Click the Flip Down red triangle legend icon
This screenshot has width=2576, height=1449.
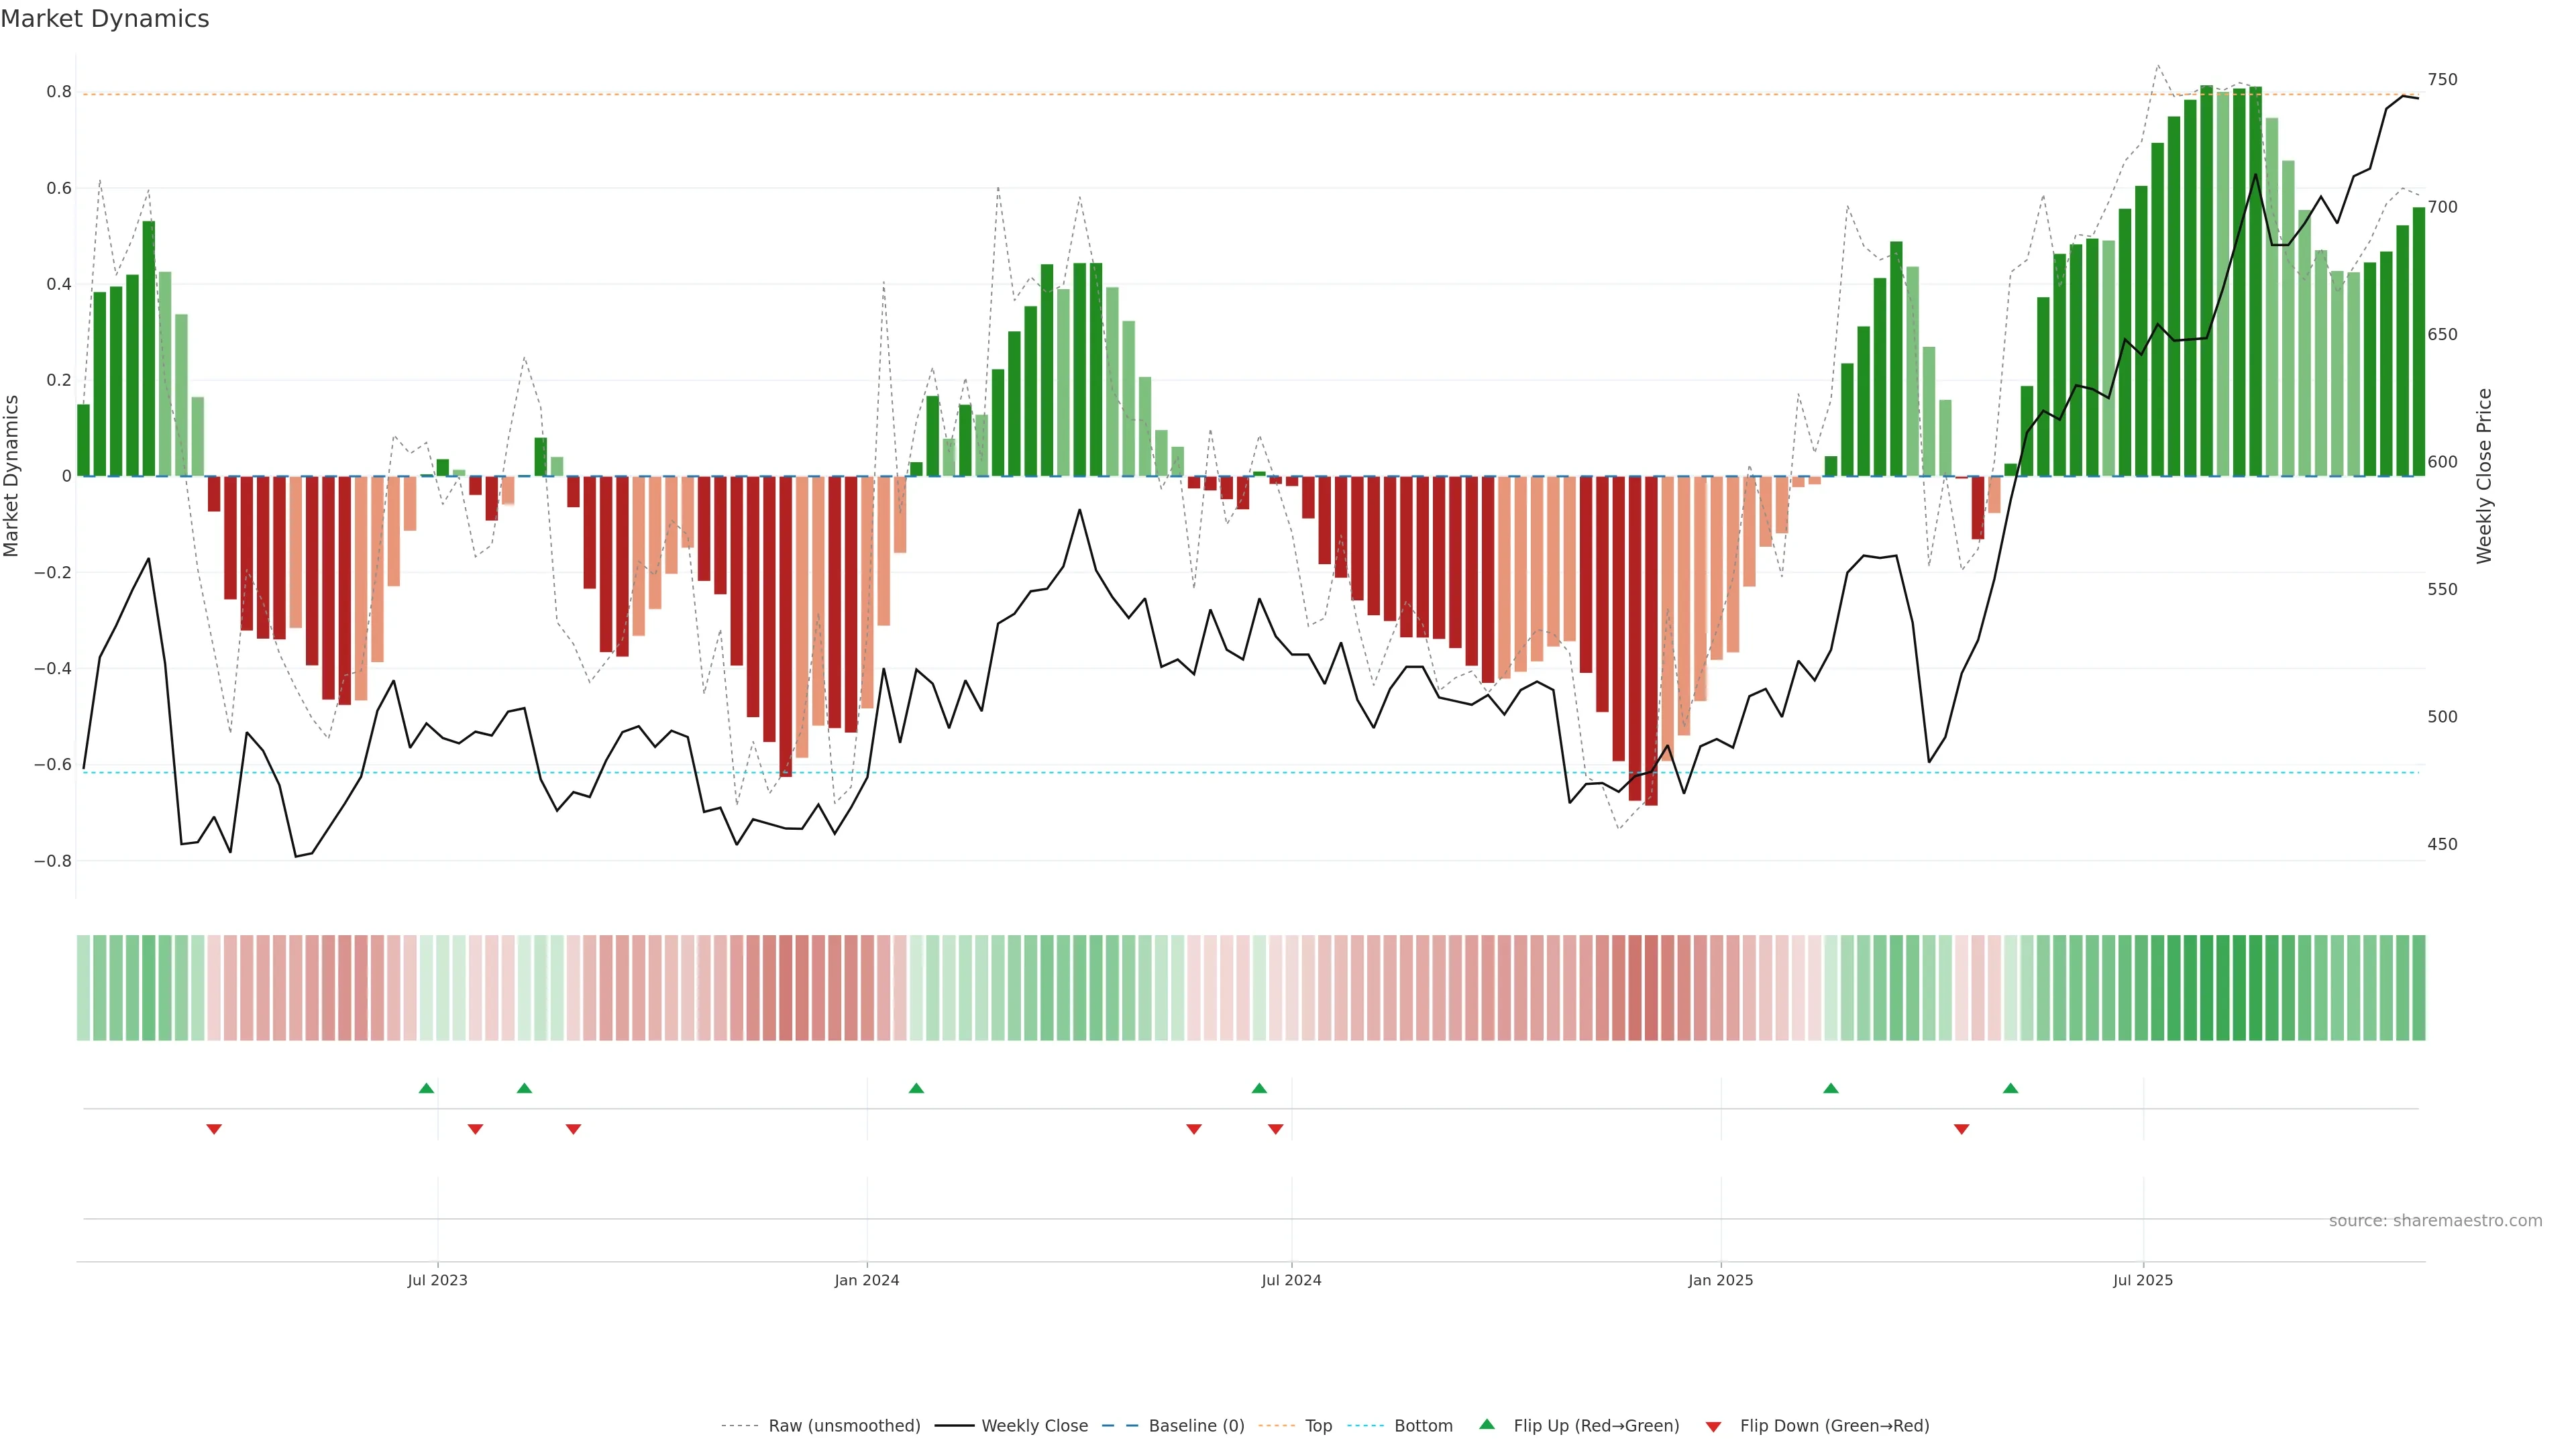(x=1713, y=1426)
